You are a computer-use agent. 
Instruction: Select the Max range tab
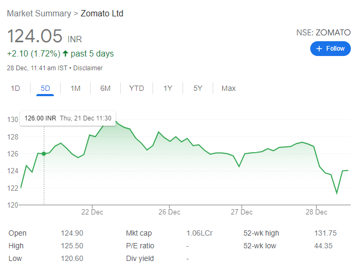[x=228, y=88]
